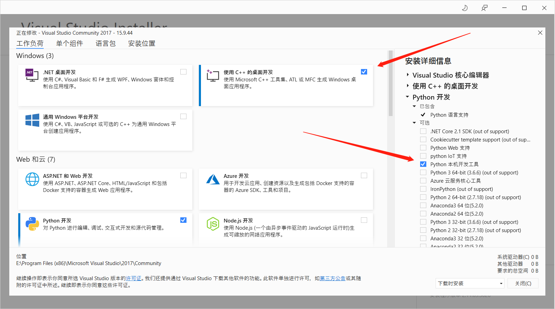Click the 关闭(C) button

tap(523, 283)
